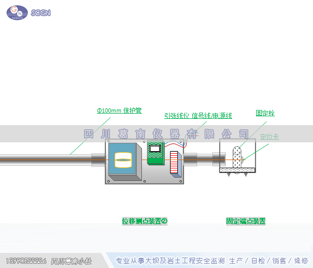This screenshot has width=313, height=268.
Task: Click the yellow lens ring on sensor
Action: 124,159
